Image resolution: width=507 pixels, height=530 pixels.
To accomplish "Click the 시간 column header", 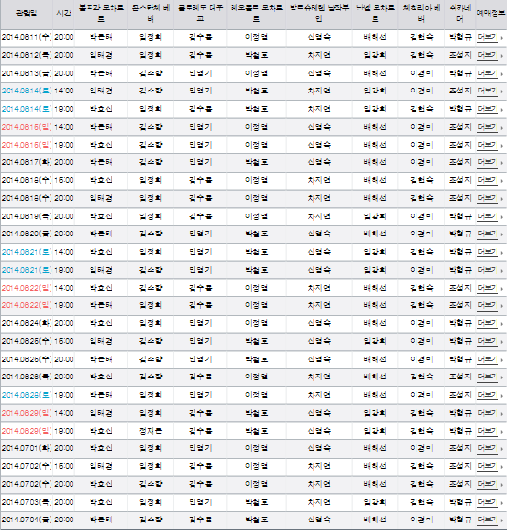I will (x=64, y=13).
